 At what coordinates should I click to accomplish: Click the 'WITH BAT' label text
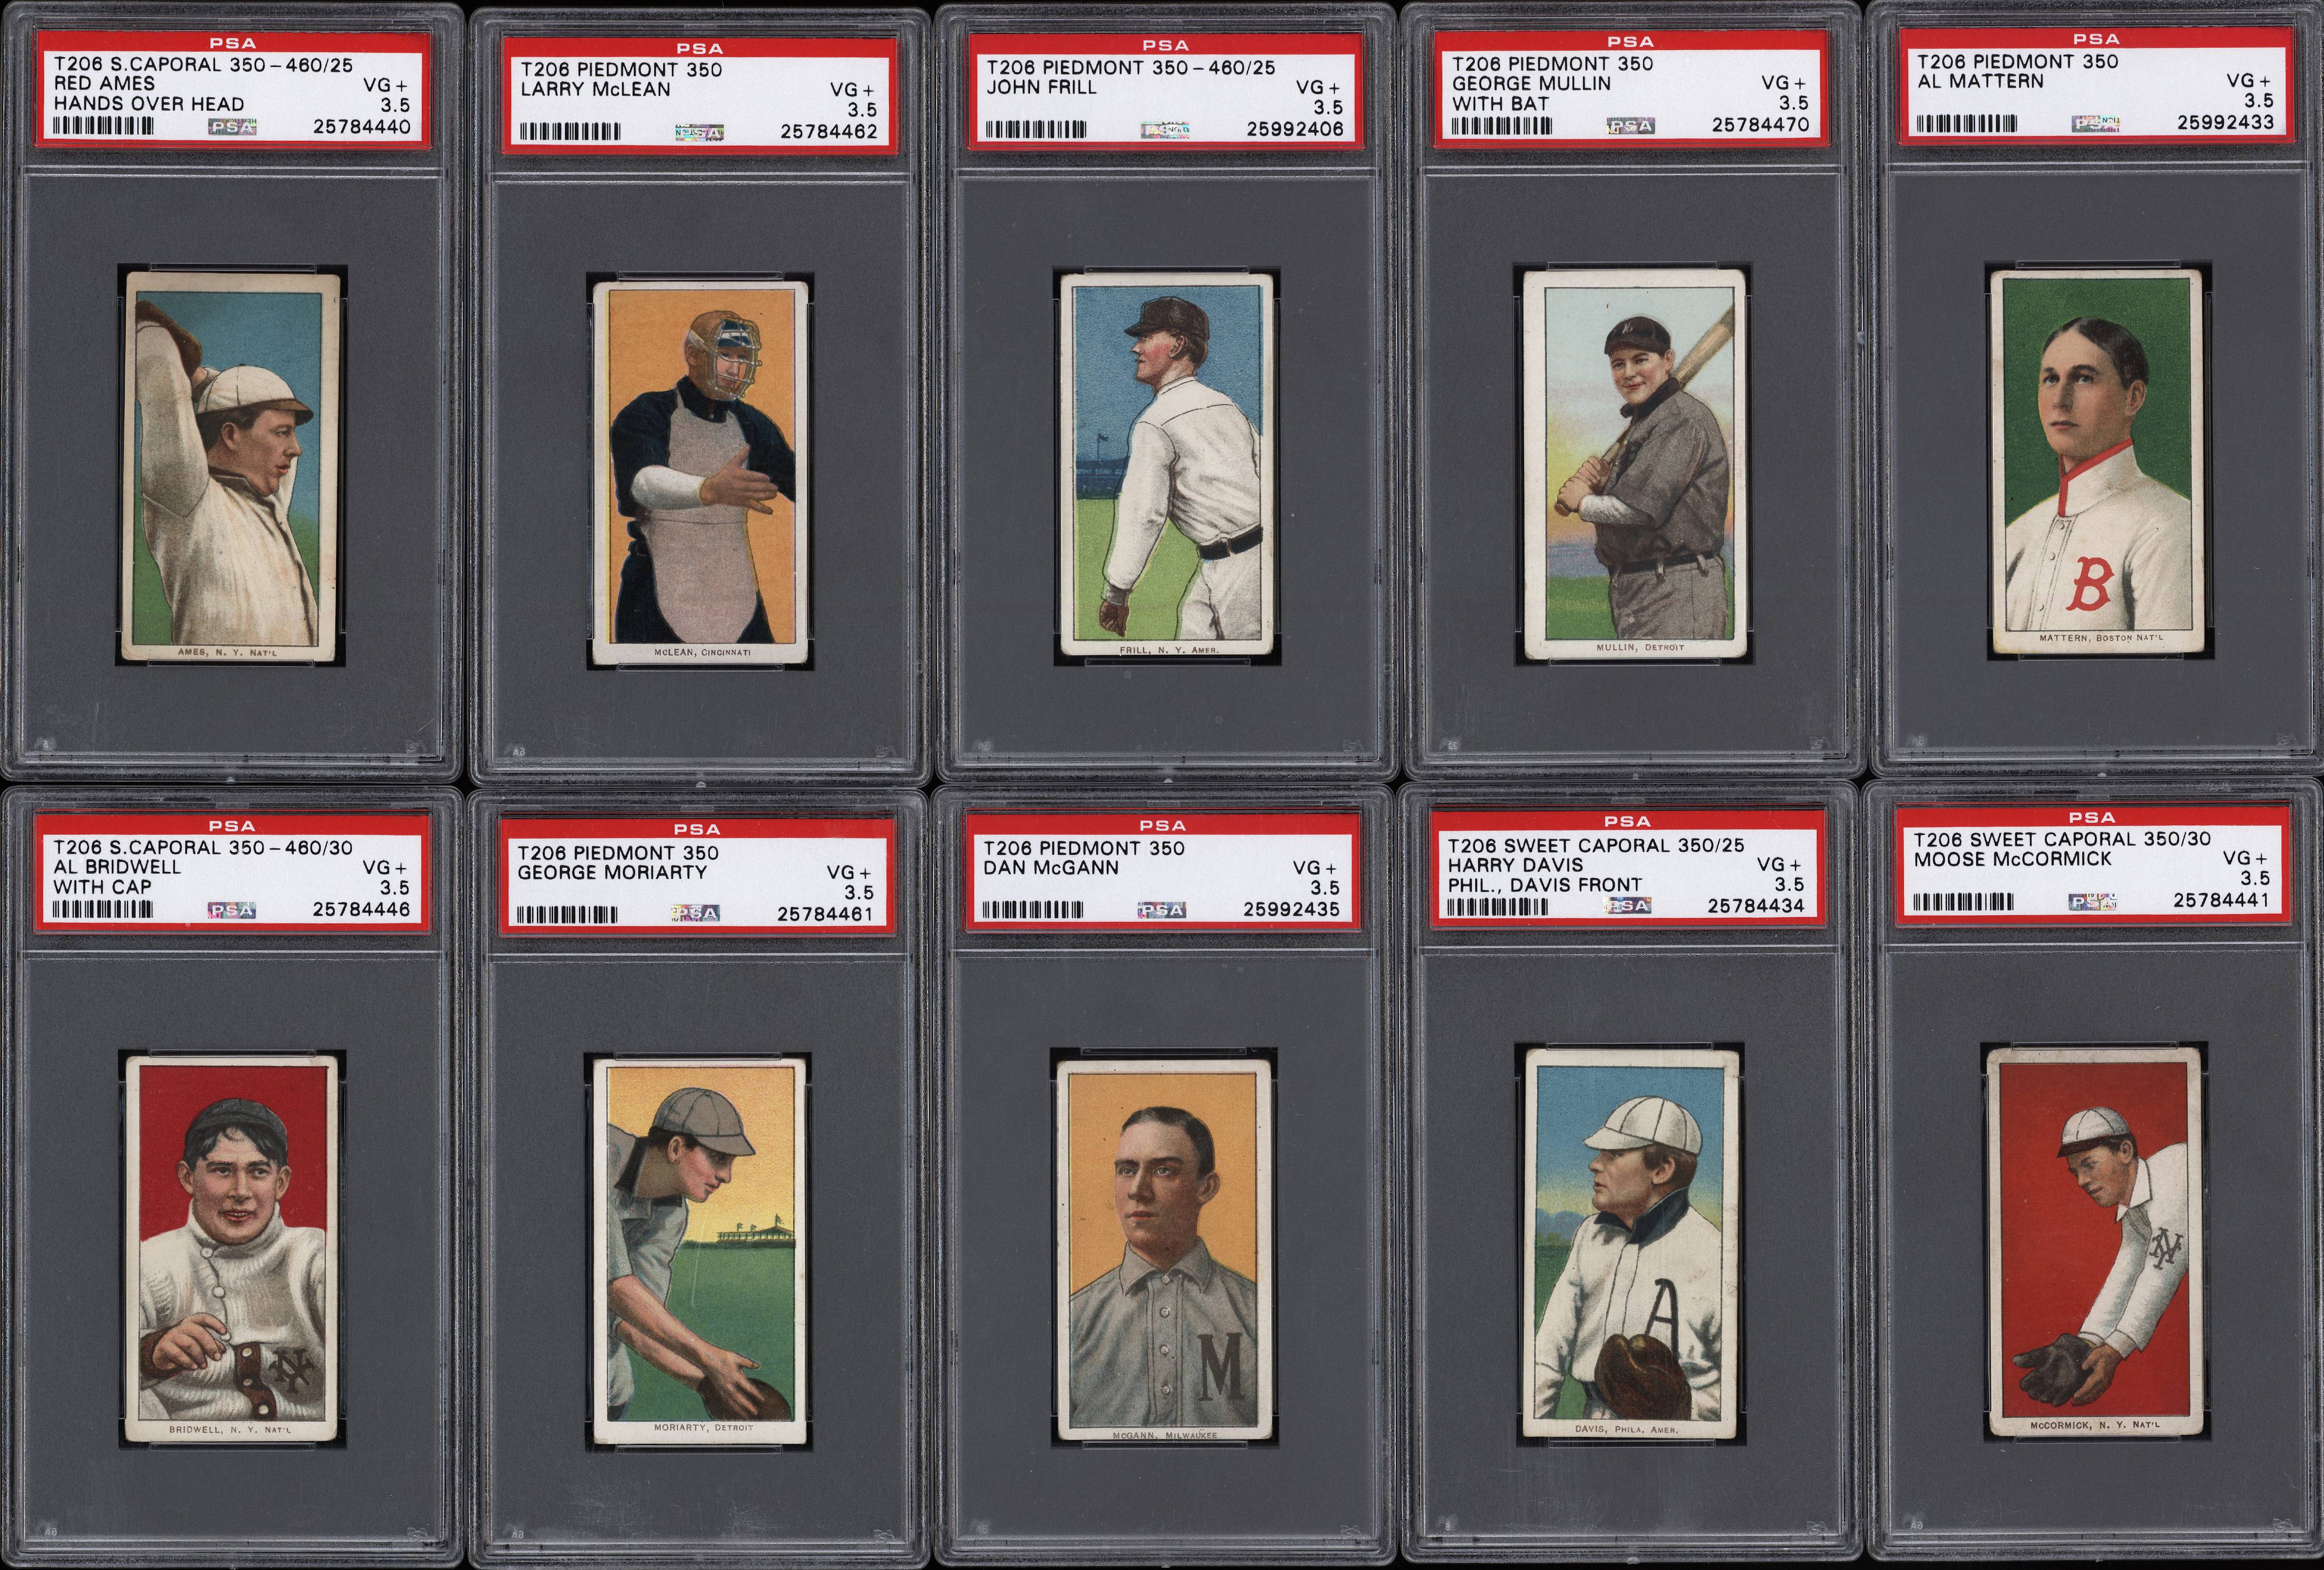(x=1500, y=103)
